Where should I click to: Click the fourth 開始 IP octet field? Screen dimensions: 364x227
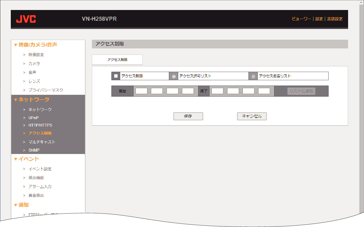tap(188, 91)
